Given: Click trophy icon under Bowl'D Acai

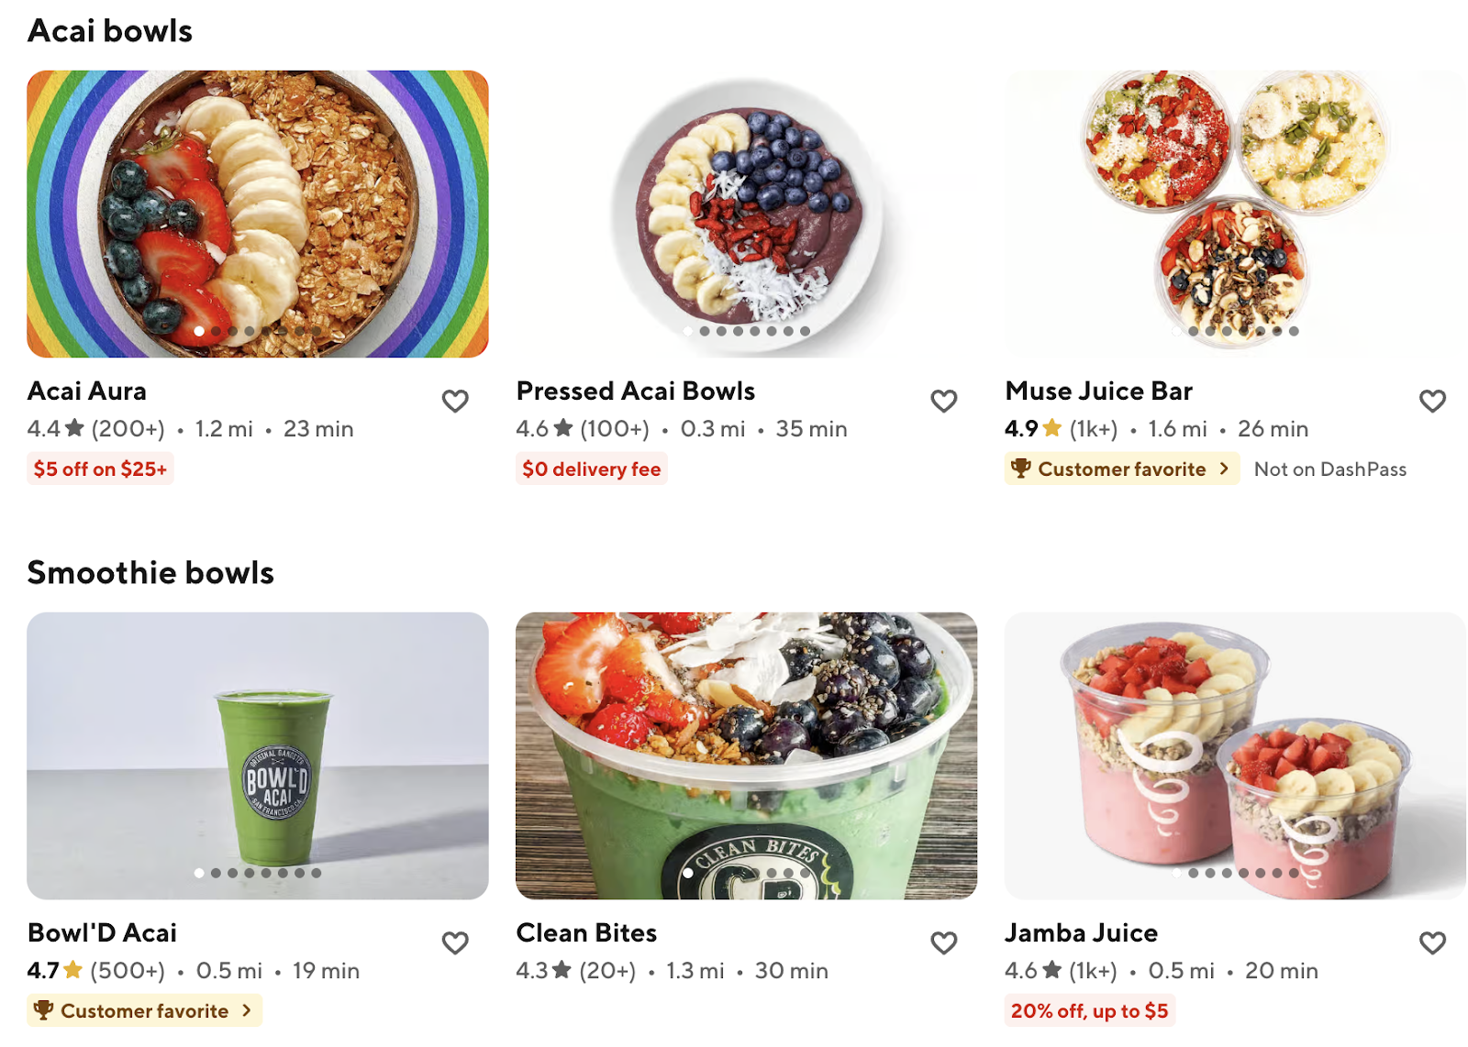Looking at the screenshot, I should (x=43, y=1010).
